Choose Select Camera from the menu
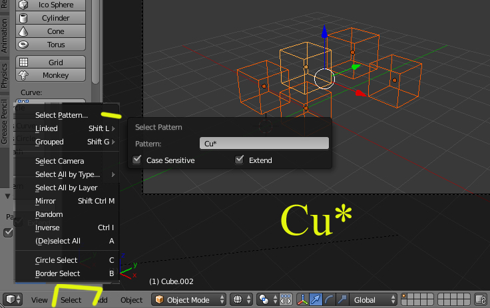This screenshot has width=490, height=308. (x=59, y=161)
